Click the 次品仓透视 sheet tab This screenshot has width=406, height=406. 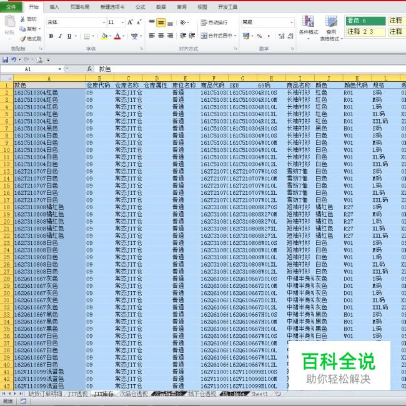134,394
